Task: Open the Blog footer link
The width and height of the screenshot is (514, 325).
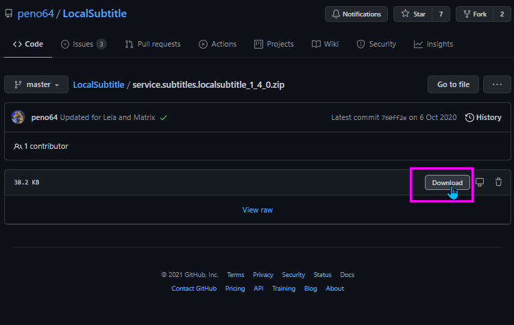Action: [x=310, y=289]
